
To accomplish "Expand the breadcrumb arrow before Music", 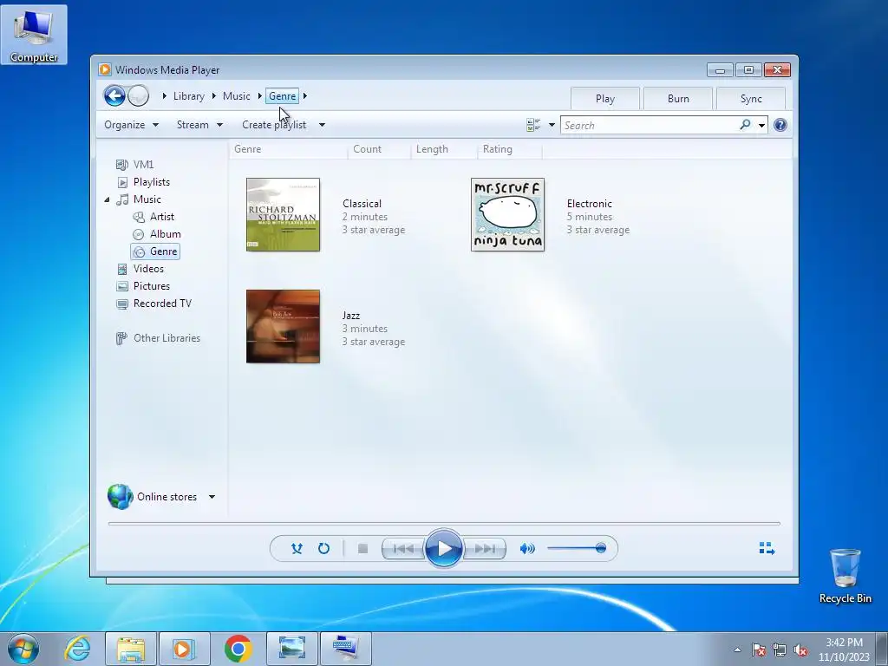I will [214, 96].
